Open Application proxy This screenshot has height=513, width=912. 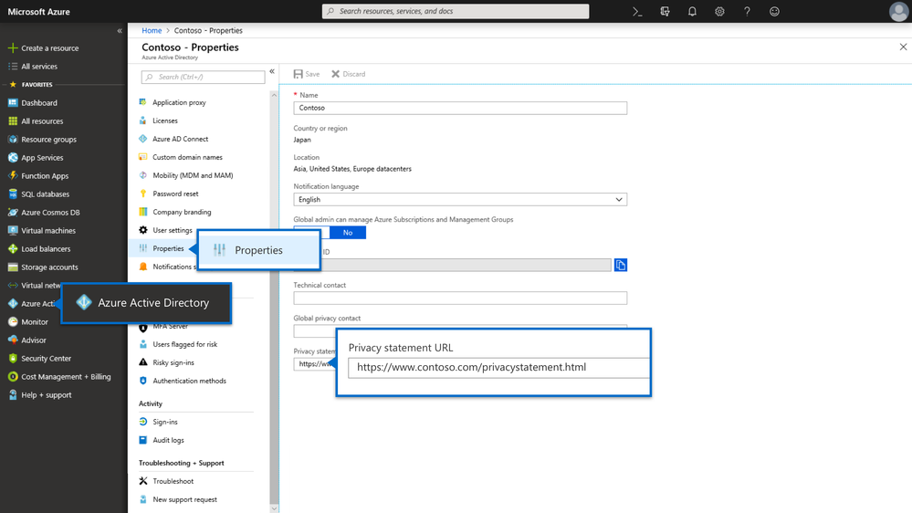(x=173, y=102)
